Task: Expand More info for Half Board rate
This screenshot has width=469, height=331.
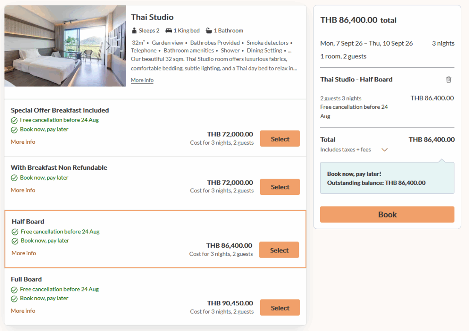Action: (x=24, y=253)
